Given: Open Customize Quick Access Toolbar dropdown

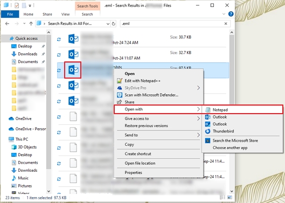Looking at the screenshot, I should pyautogui.click(x=30, y=5).
